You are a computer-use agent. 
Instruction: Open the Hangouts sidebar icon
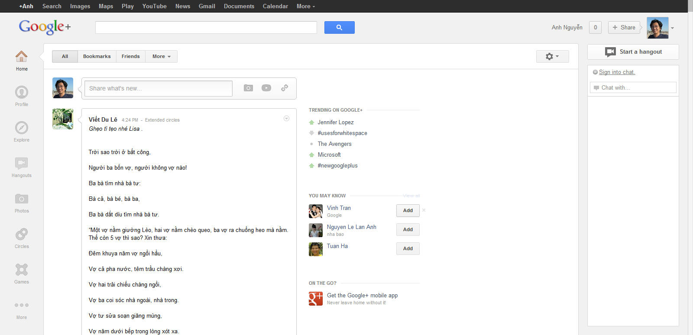(22, 163)
